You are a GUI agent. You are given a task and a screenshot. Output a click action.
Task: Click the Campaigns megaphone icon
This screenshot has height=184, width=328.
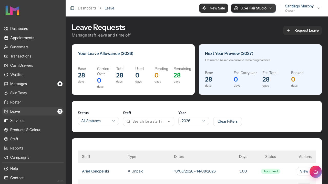[x=6, y=157]
